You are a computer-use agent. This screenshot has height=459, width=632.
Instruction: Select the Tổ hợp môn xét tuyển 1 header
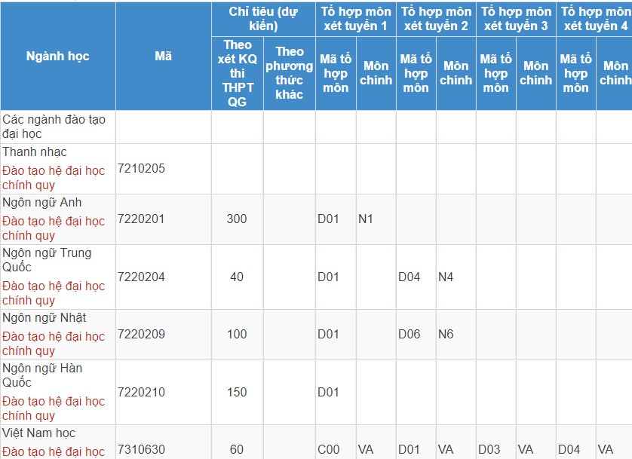pos(355,19)
